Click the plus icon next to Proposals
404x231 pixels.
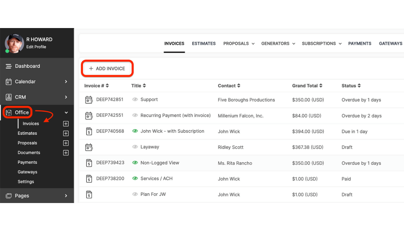[66, 143]
